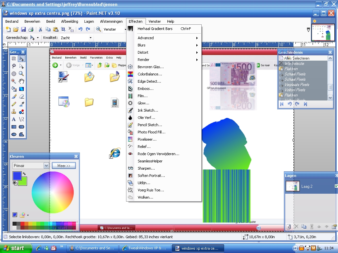Select the Rounded Rectangle shape tool
The width and height of the screenshot is (338, 253).
coord(21,127)
